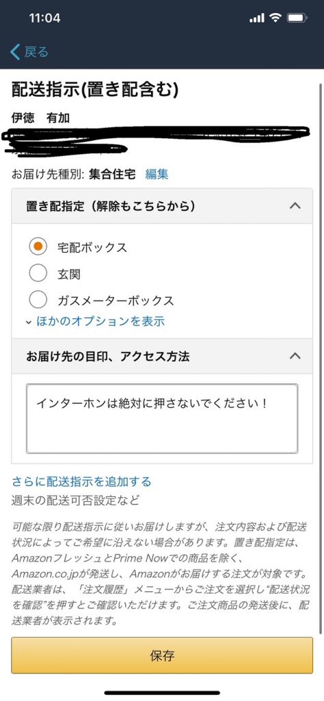This screenshot has width=324, height=701.
Task: Tap the small arrow beside ほかのオプションを表示
Action: point(29,322)
